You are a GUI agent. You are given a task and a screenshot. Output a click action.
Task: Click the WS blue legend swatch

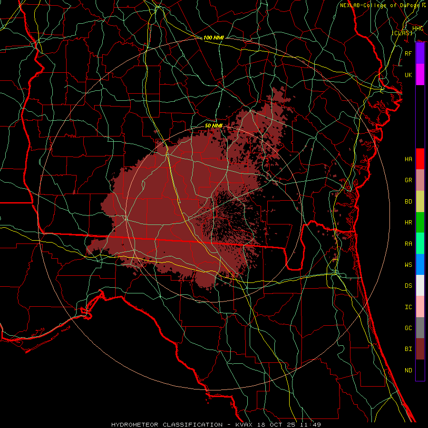(420, 264)
